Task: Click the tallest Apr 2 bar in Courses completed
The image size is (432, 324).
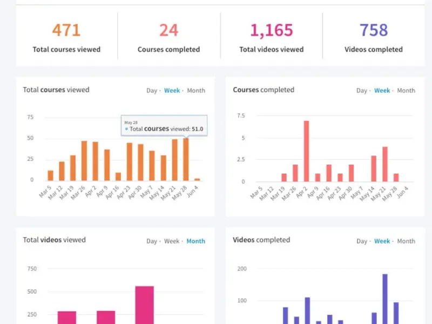Action: 306,151
